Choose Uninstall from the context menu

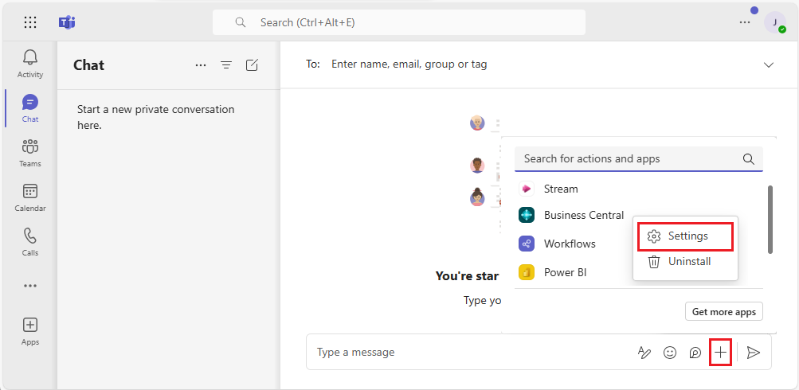(689, 261)
